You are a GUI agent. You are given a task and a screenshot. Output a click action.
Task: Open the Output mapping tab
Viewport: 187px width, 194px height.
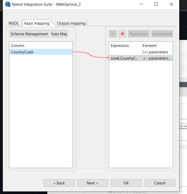[71, 23]
